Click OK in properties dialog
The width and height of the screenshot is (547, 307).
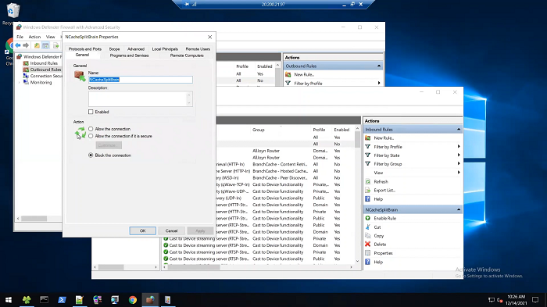click(x=143, y=230)
